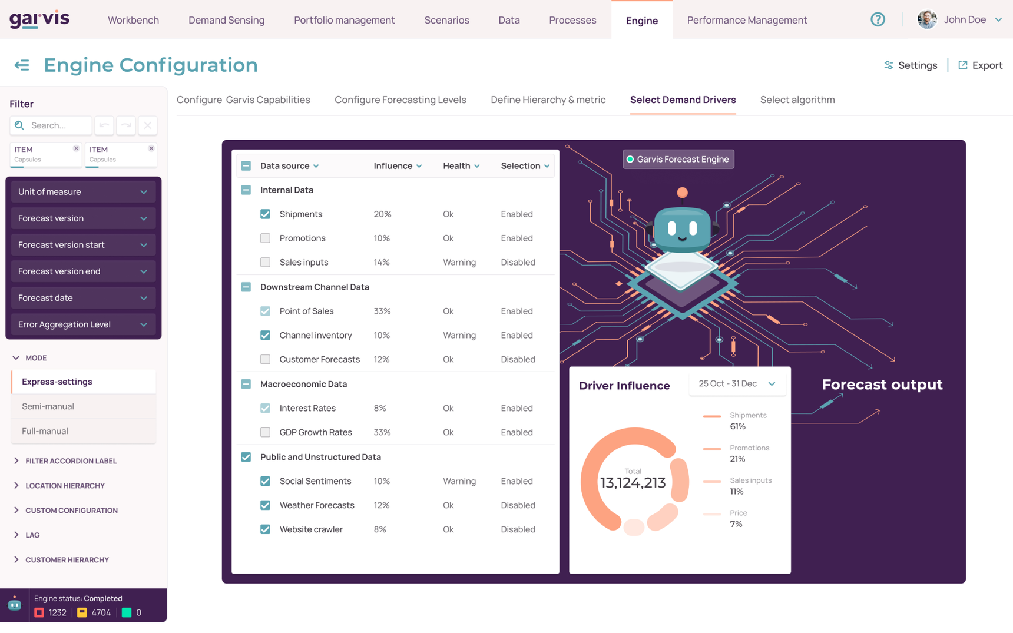The width and height of the screenshot is (1013, 633).
Task: Open the help question mark icon
Action: [878, 19]
